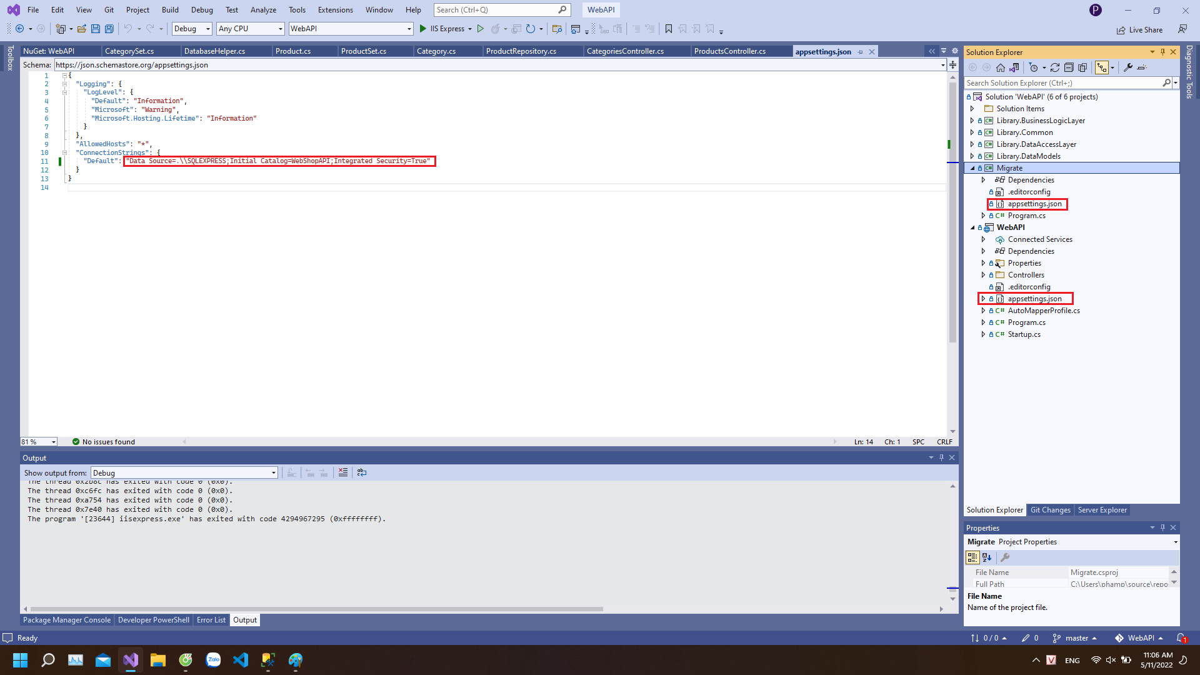1200x675 pixels.
Task: Expand the Controllers folder in WebAPI
Action: 983,275
